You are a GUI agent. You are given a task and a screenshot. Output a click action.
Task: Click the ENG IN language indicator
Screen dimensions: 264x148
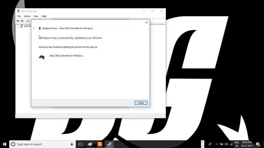236,144
